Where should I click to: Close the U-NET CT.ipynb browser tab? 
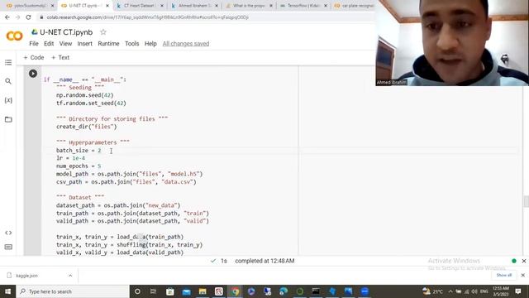(107, 6)
